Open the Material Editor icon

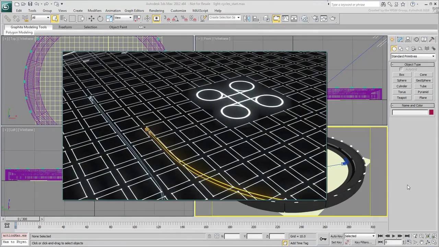pos(305,19)
